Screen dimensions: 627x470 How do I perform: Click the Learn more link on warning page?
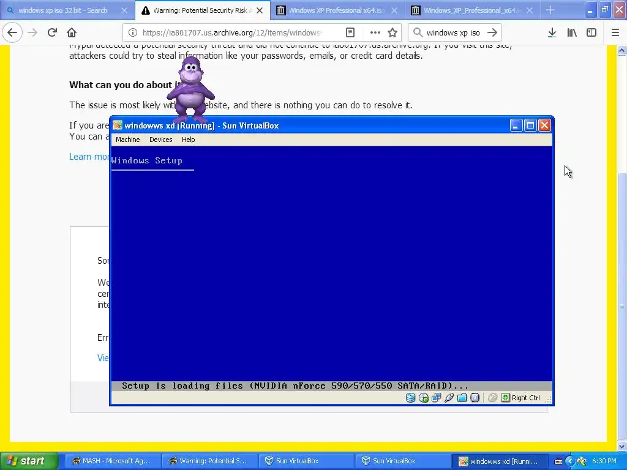click(x=89, y=156)
